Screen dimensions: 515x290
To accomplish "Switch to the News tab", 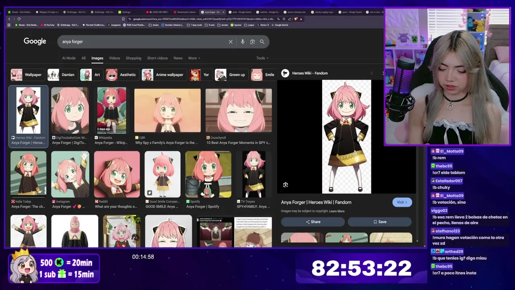I will 178,58.
